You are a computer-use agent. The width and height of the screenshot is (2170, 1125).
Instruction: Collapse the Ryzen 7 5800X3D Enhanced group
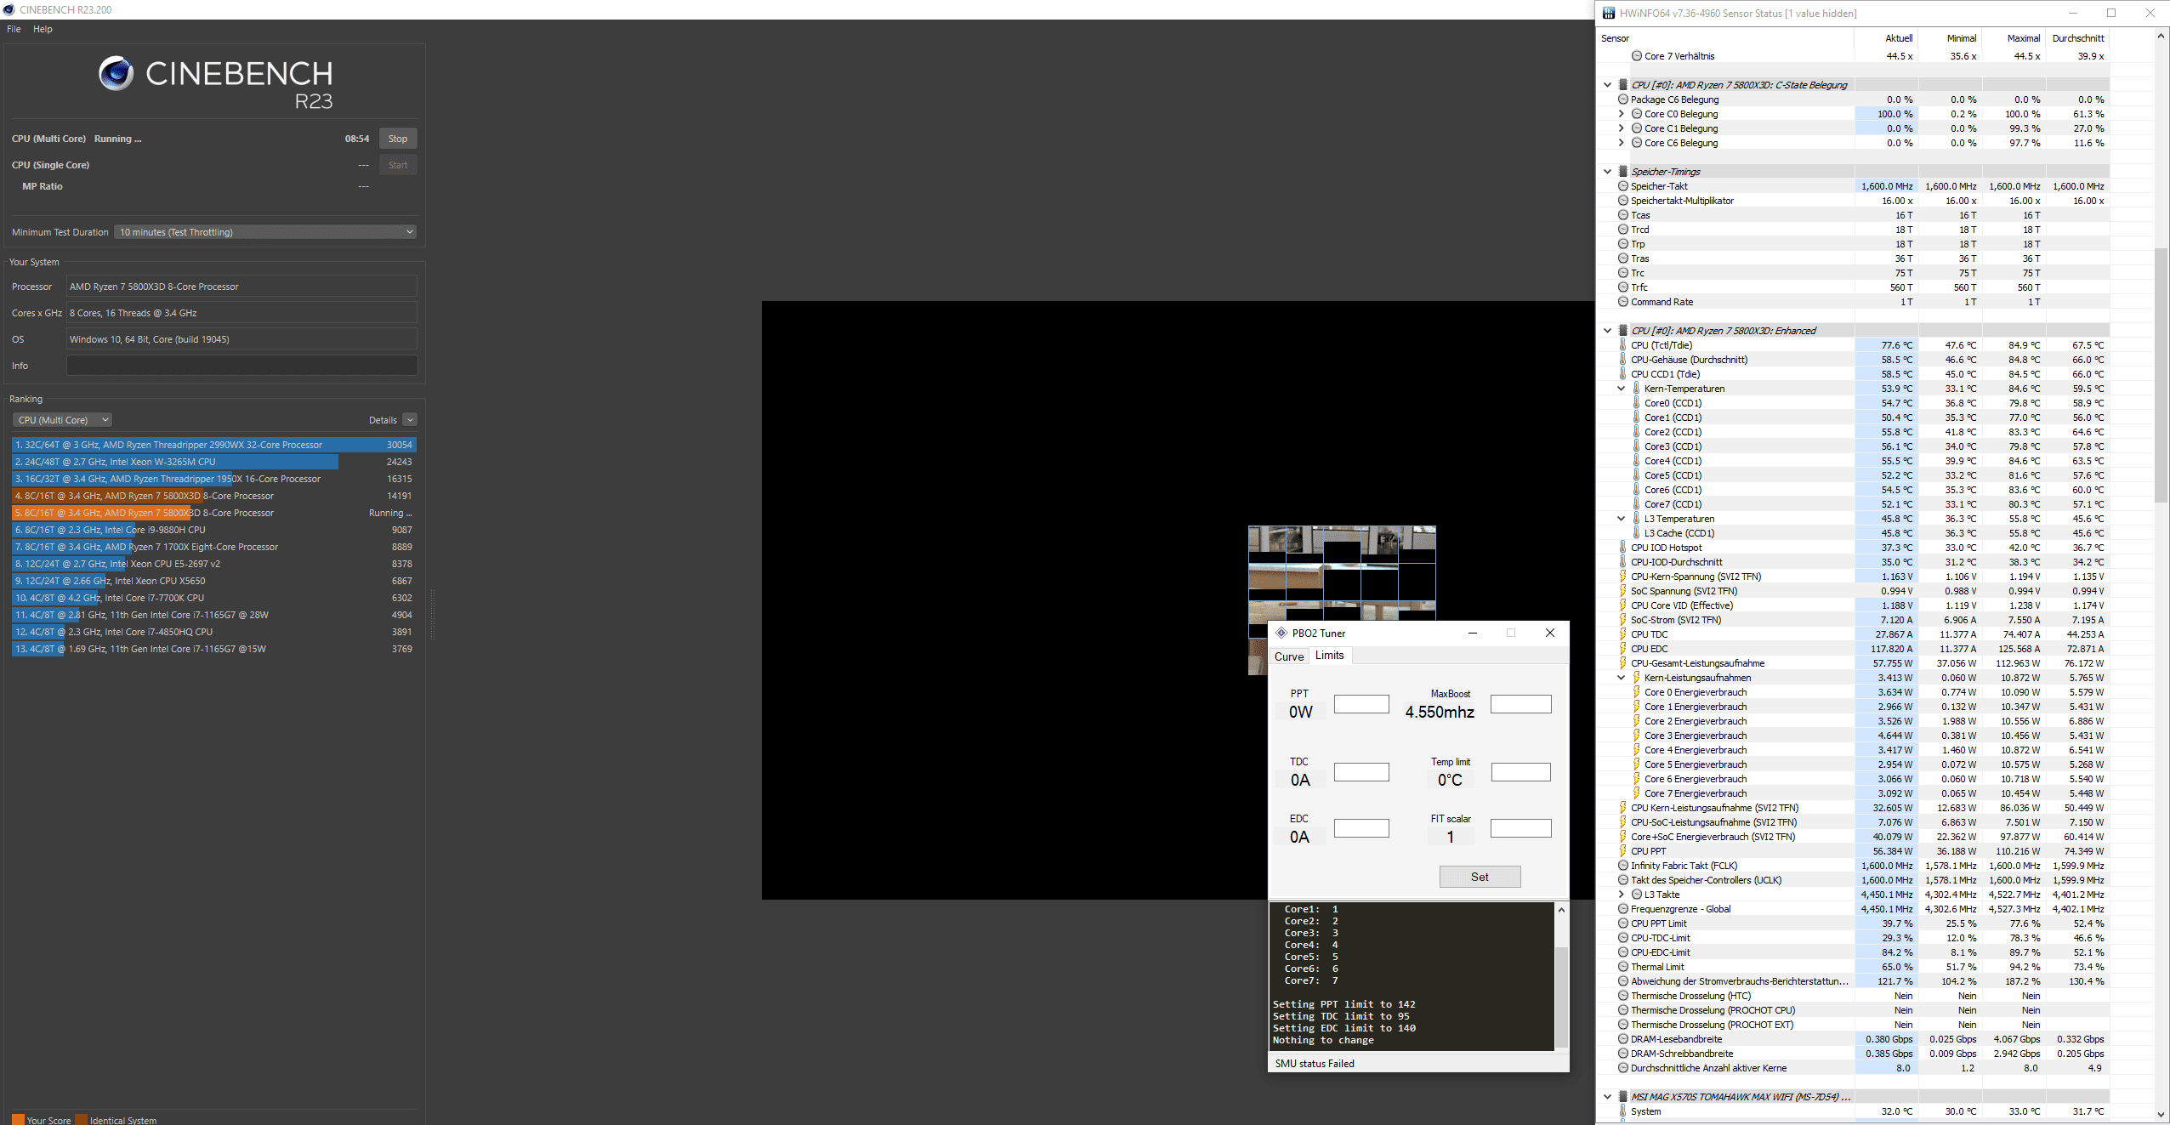(1607, 331)
